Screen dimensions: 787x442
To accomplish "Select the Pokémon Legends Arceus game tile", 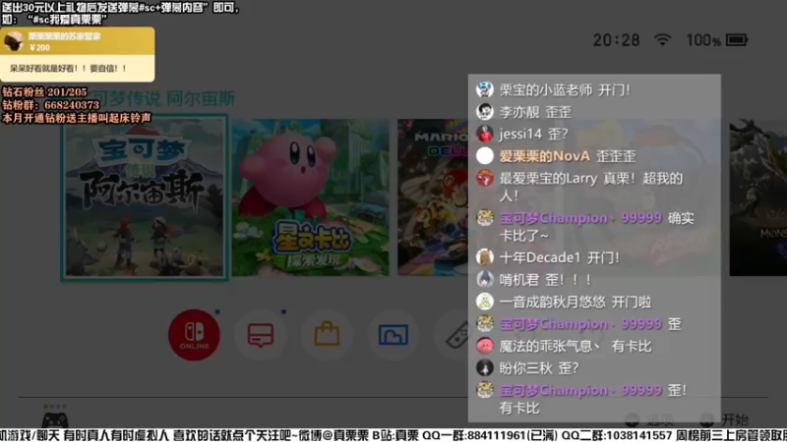I will click(145, 197).
